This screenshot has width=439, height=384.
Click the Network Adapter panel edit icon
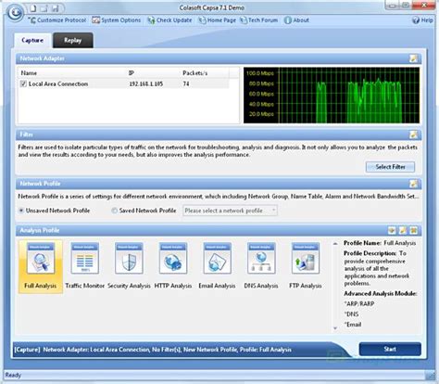pos(413,58)
